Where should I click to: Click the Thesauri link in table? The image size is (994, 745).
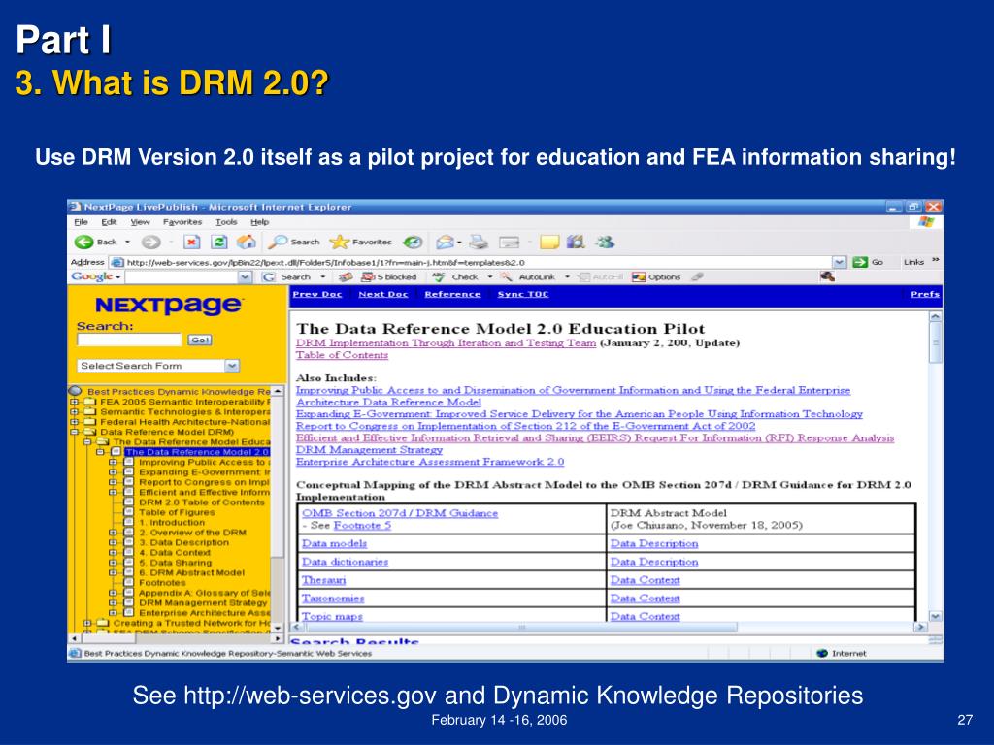pyautogui.click(x=323, y=580)
